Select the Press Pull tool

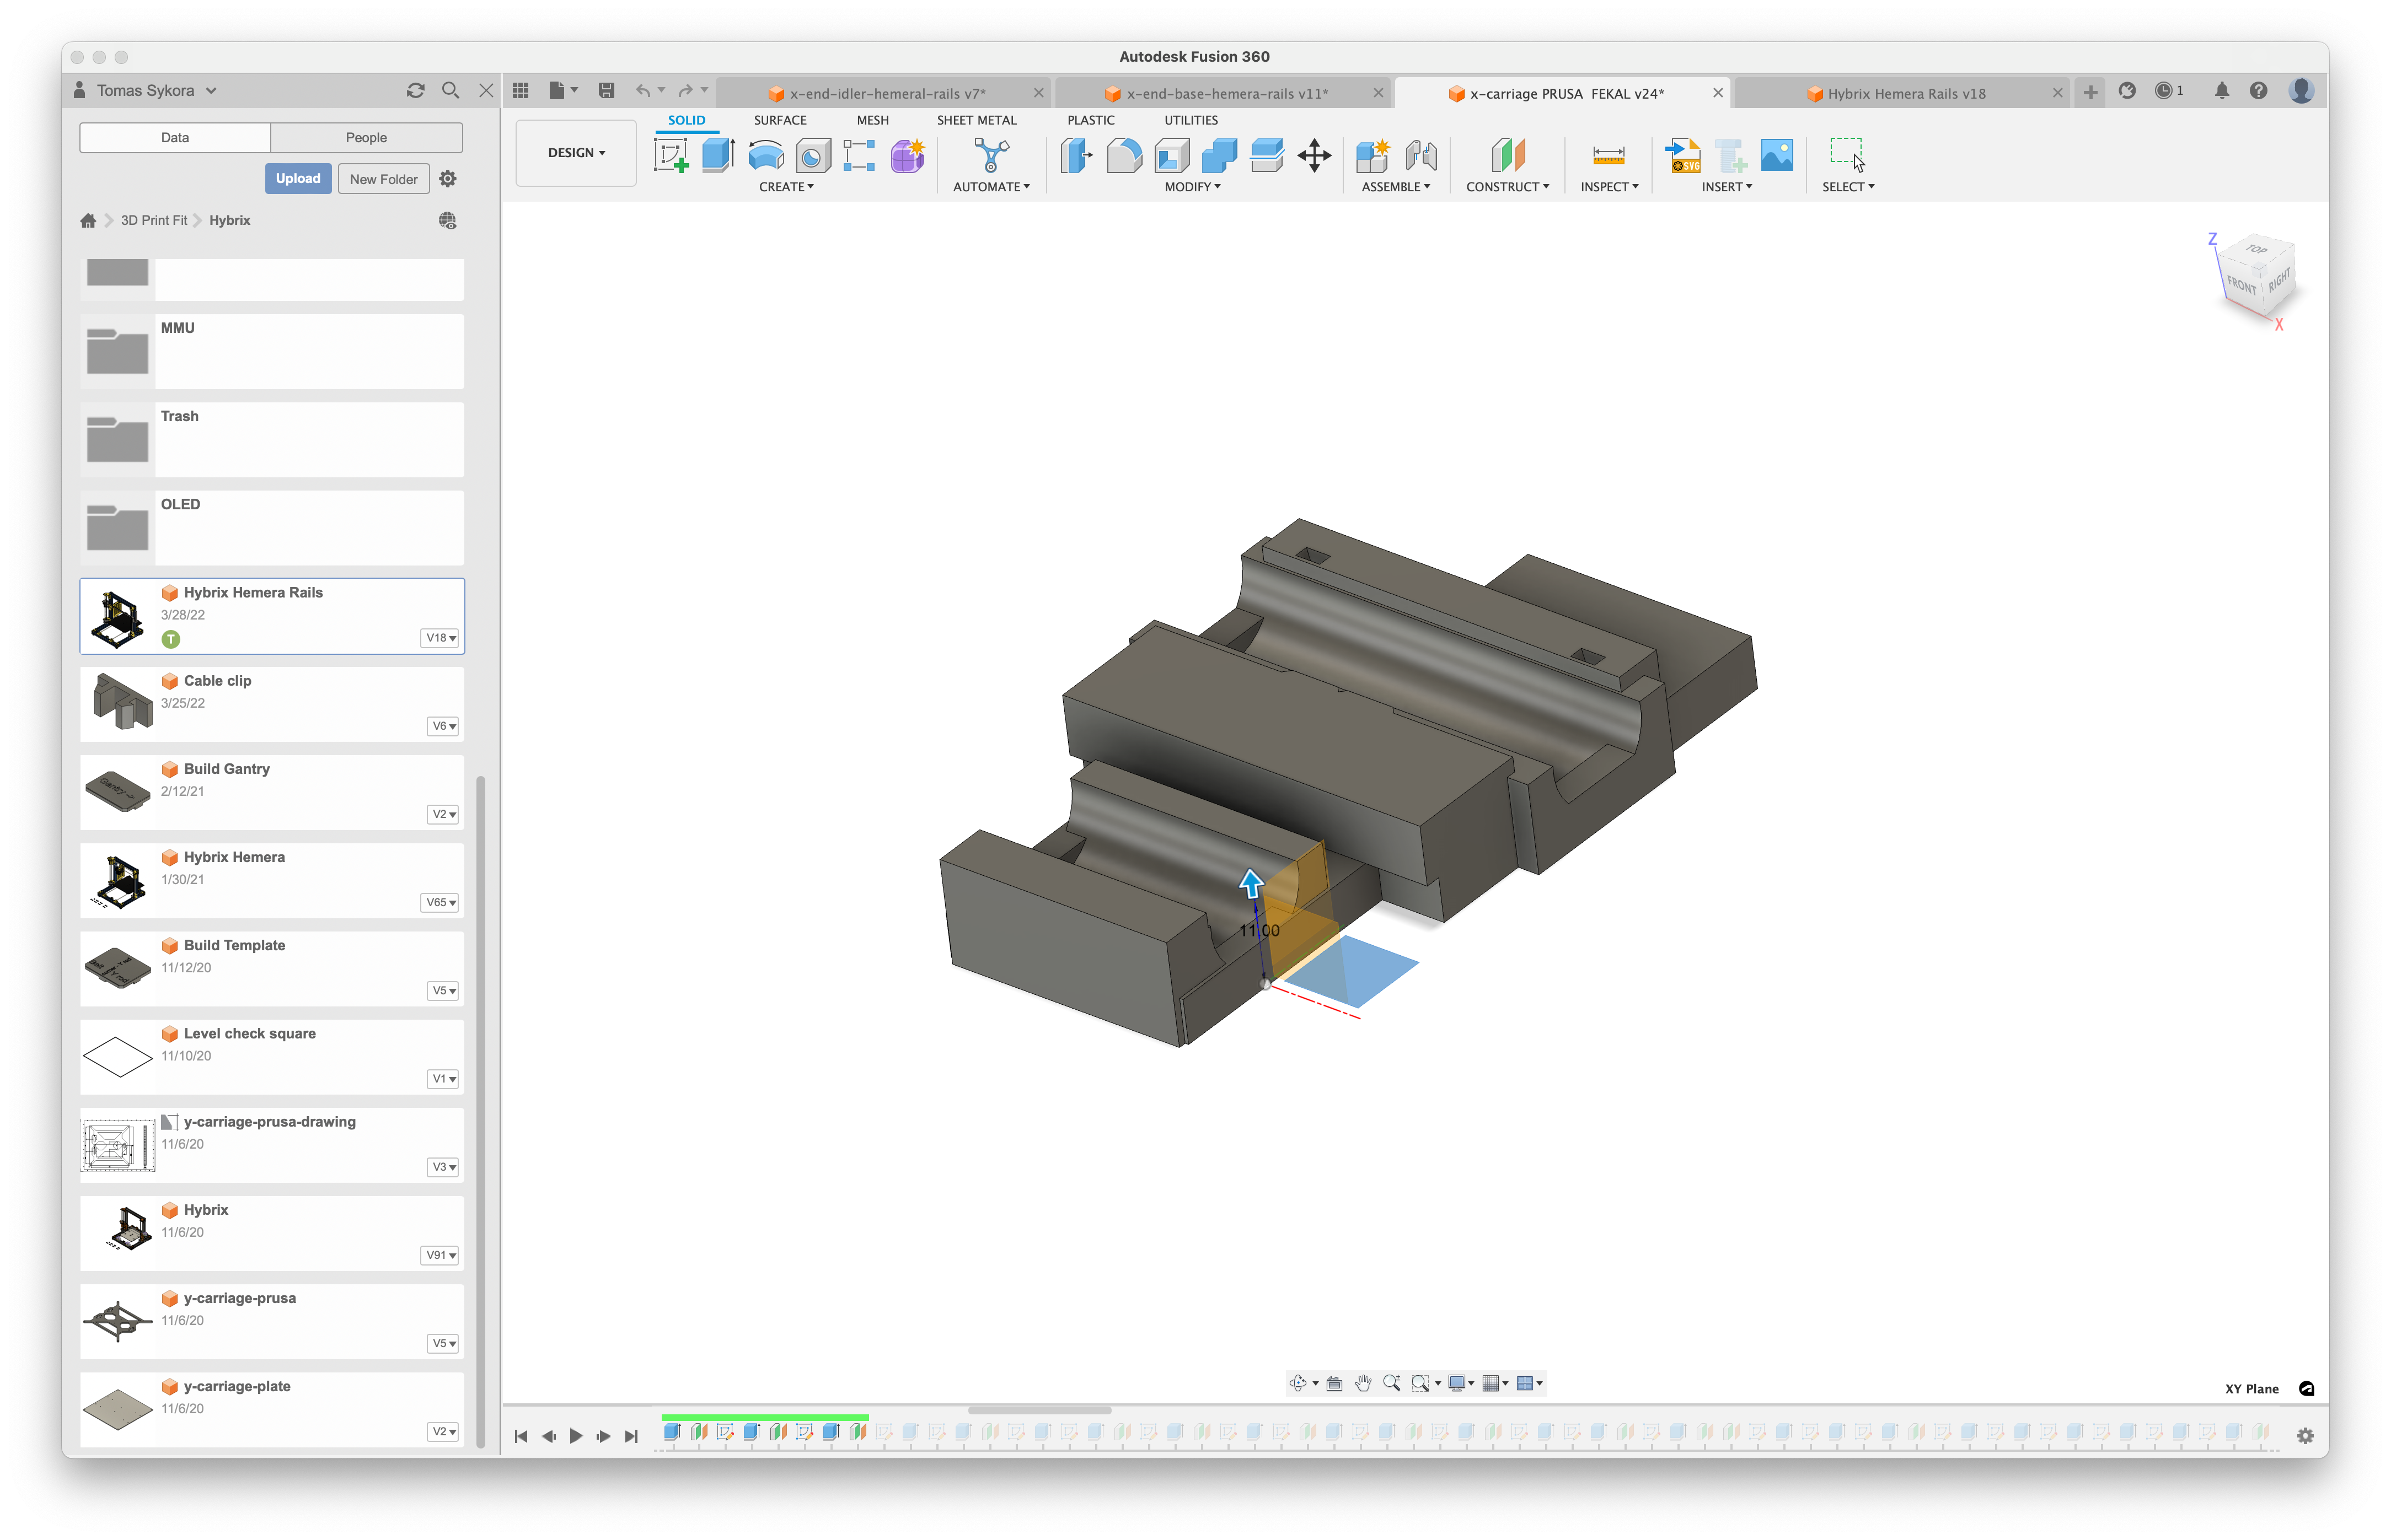pos(1076,155)
